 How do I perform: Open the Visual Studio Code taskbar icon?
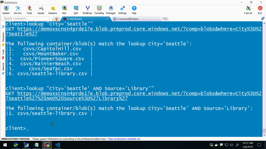57,145
